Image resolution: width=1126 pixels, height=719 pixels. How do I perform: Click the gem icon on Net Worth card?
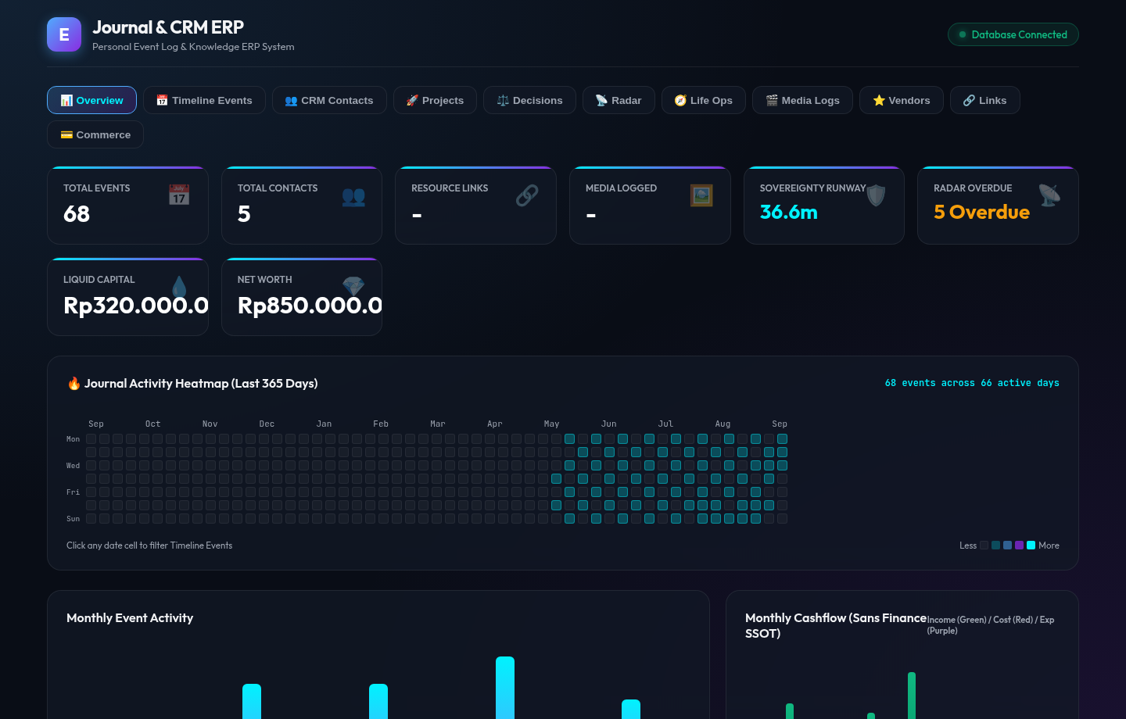[353, 287]
